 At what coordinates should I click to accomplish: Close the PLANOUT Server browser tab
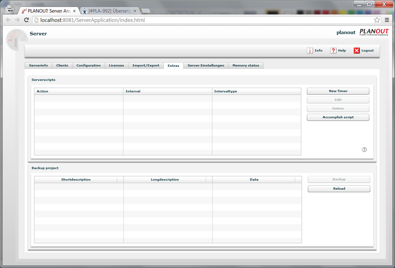(75, 11)
